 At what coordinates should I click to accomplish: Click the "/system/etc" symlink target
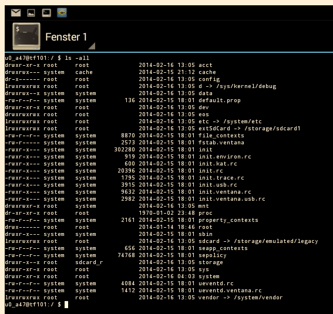(243, 121)
